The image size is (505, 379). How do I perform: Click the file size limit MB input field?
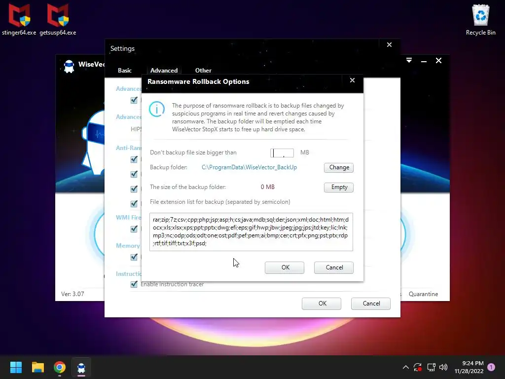(x=282, y=153)
